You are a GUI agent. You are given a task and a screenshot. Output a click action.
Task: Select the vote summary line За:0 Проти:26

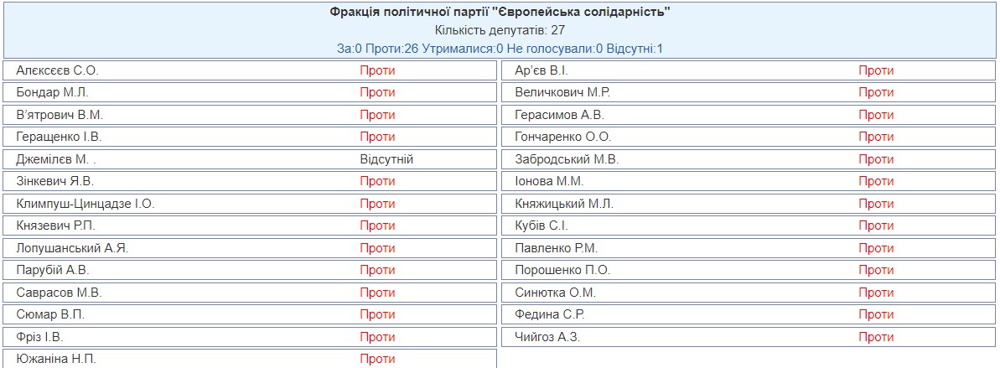point(500,49)
